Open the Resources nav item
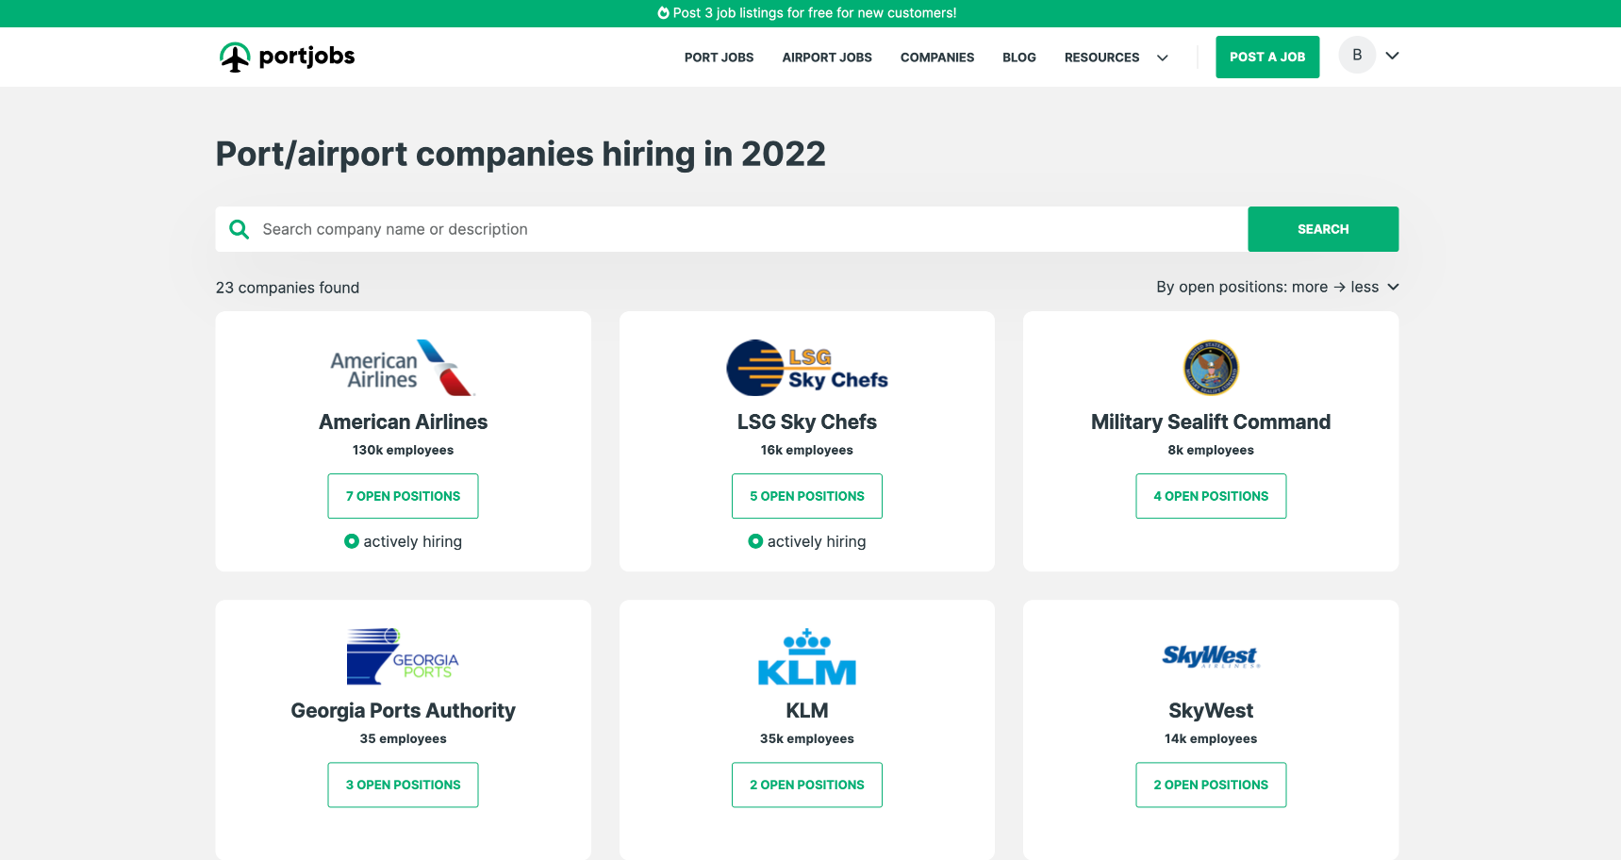Viewport: 1621px width, 860px height. tap(1101, 58)
